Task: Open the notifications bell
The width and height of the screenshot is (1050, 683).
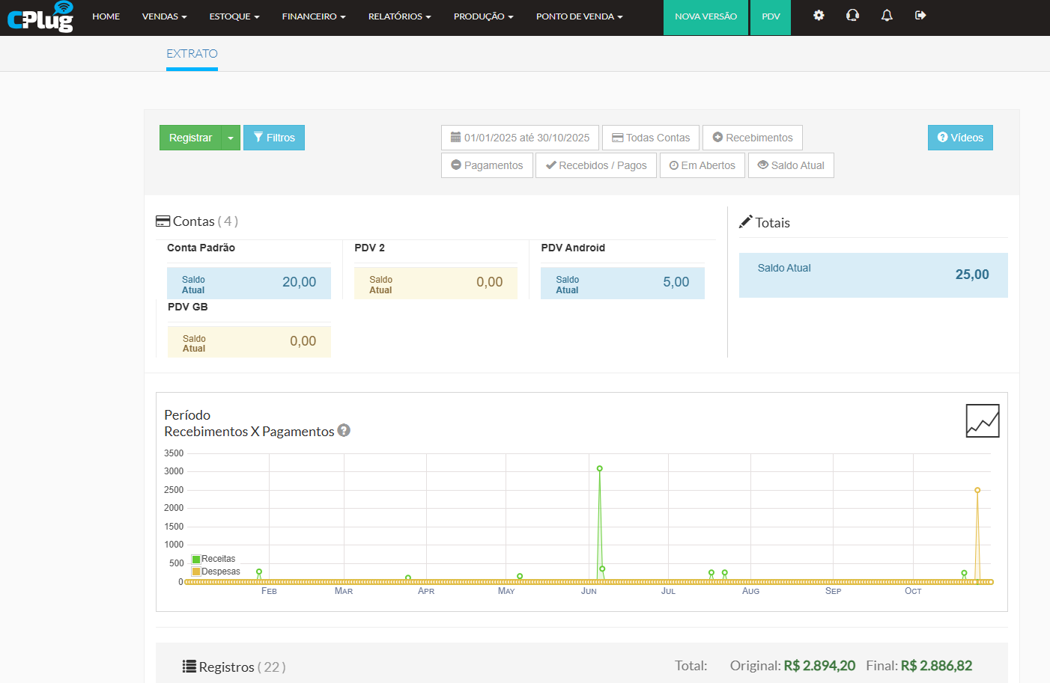Action: click(x=887, y=16)
